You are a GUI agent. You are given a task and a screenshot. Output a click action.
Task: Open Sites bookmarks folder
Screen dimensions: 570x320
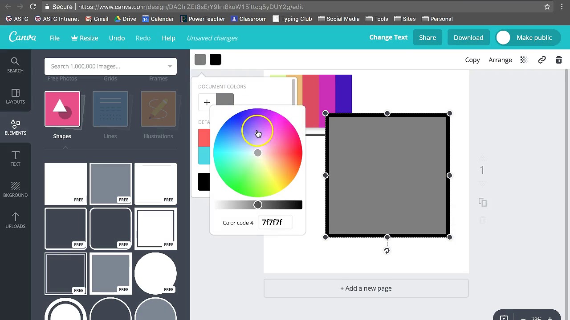click(x=405, y=19)
